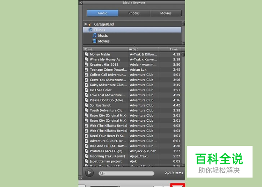Open the iTunes Movies playlist

(x=104, y=41)
